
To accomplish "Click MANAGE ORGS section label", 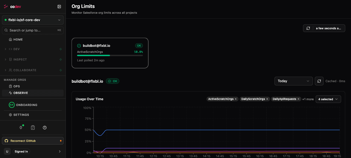I will pos(15,80).
